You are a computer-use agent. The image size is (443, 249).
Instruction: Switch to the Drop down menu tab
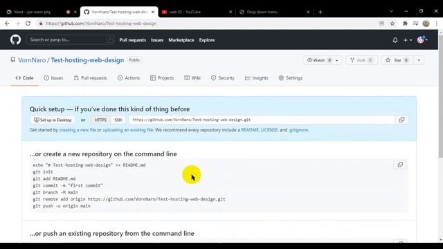pyautogui.click(x=275, y=12)
